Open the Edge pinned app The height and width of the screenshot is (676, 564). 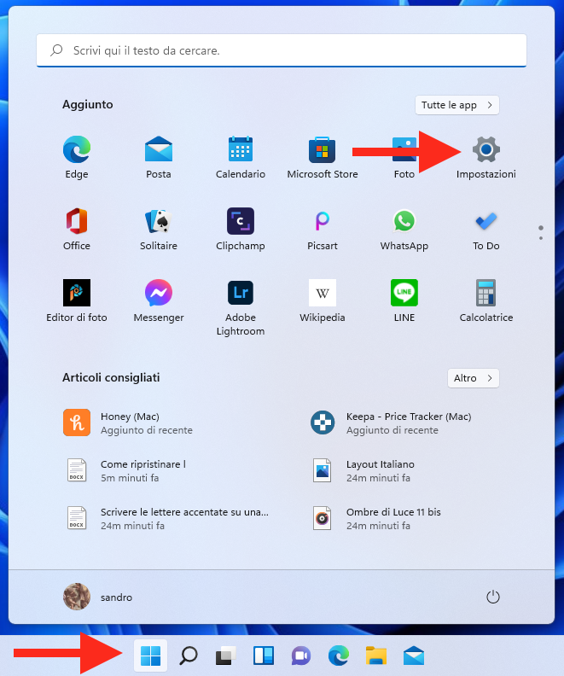click(x=77, y=157)
